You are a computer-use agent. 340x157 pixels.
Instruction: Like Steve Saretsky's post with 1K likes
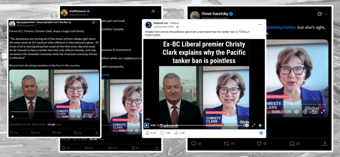pyautogui.click(x=262, y=144)
